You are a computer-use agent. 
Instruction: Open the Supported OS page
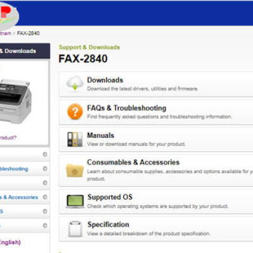coord(110,197)
